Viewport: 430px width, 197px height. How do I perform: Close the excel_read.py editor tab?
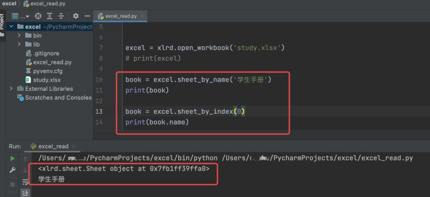click(142, 16)
